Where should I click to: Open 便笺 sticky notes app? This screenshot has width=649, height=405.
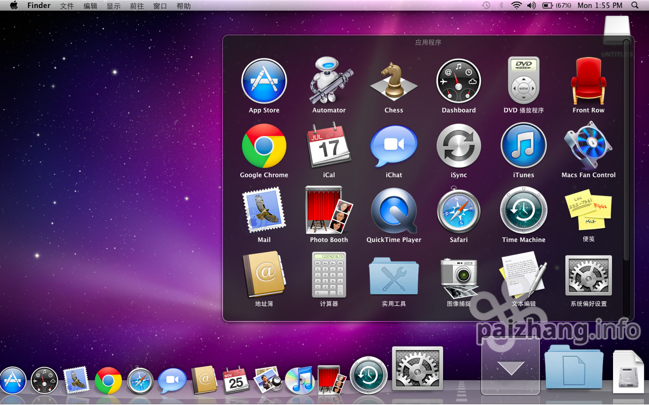pos(589,211)
